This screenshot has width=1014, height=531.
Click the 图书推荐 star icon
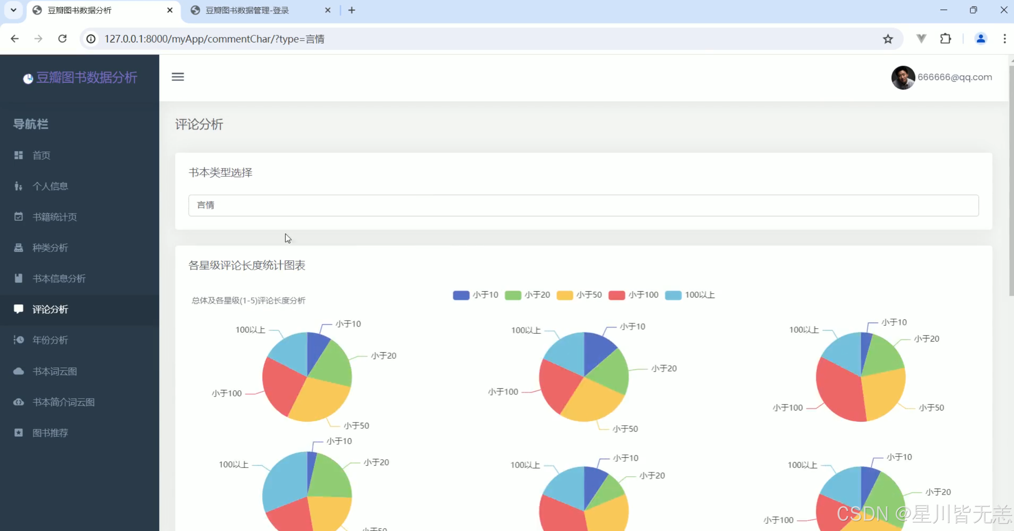(18, 433)
